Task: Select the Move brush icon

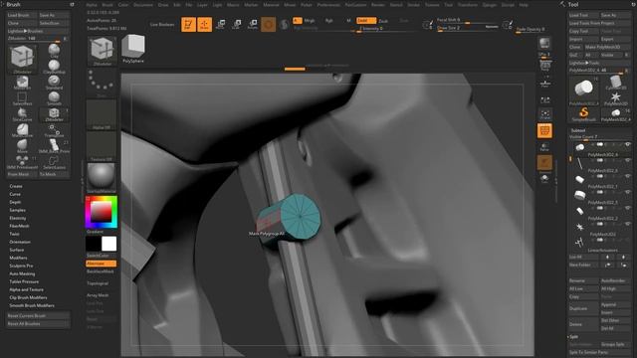Action: click(x=22, y=145)
